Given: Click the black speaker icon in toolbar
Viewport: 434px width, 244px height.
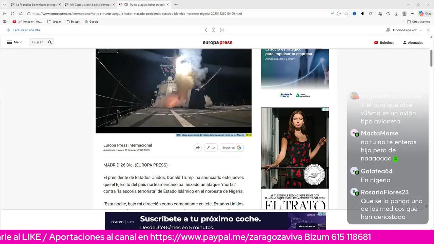Looking at the screenshot, I should [x=362, y=14].
